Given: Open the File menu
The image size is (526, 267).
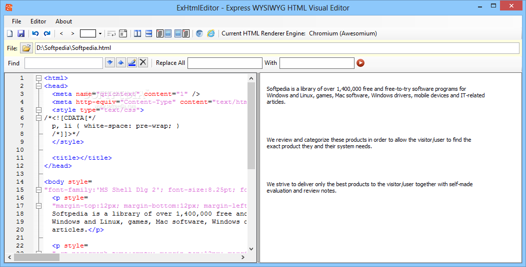Looking at the screenshot, I should click(16, 21).
